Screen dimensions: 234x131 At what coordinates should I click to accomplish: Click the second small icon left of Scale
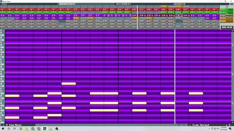(184, 125)
